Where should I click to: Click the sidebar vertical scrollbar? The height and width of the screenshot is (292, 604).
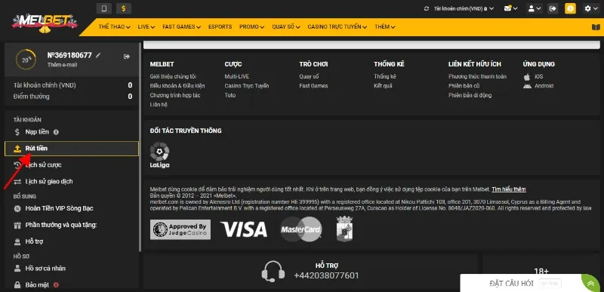coord(140,146)
